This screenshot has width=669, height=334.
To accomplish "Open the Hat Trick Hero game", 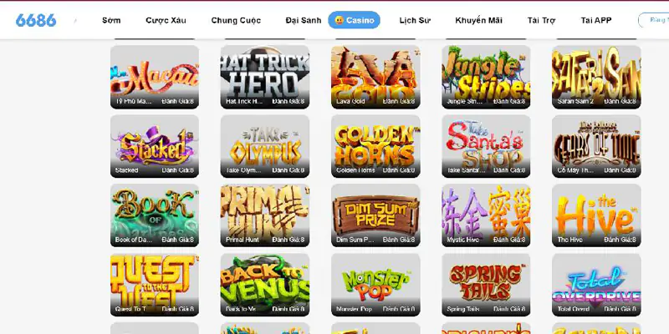I will pos(265,77).
